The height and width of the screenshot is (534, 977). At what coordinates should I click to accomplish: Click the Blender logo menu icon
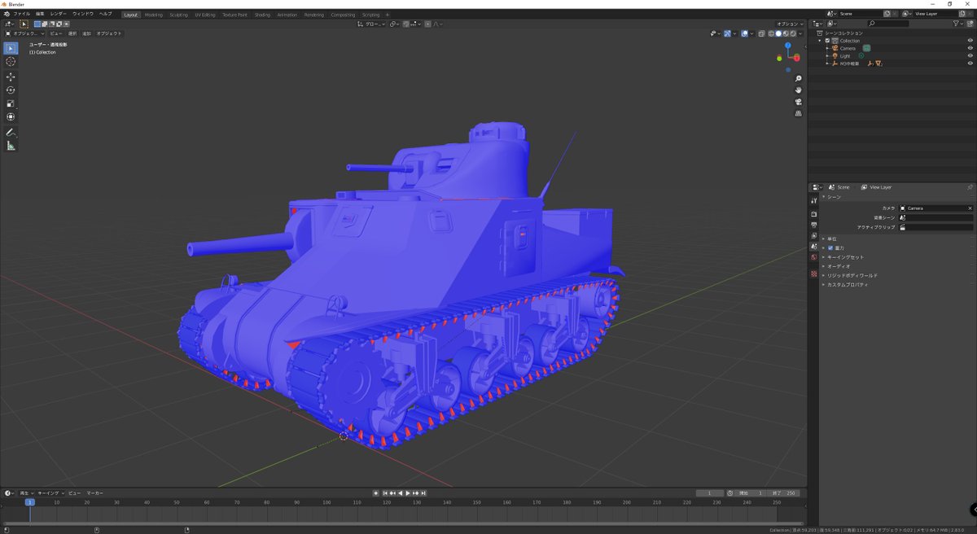(x=7, y=14)
